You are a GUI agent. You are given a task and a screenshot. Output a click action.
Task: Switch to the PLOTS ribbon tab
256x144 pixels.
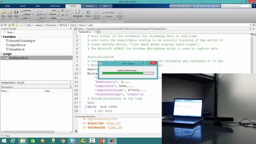coord(22,6)
